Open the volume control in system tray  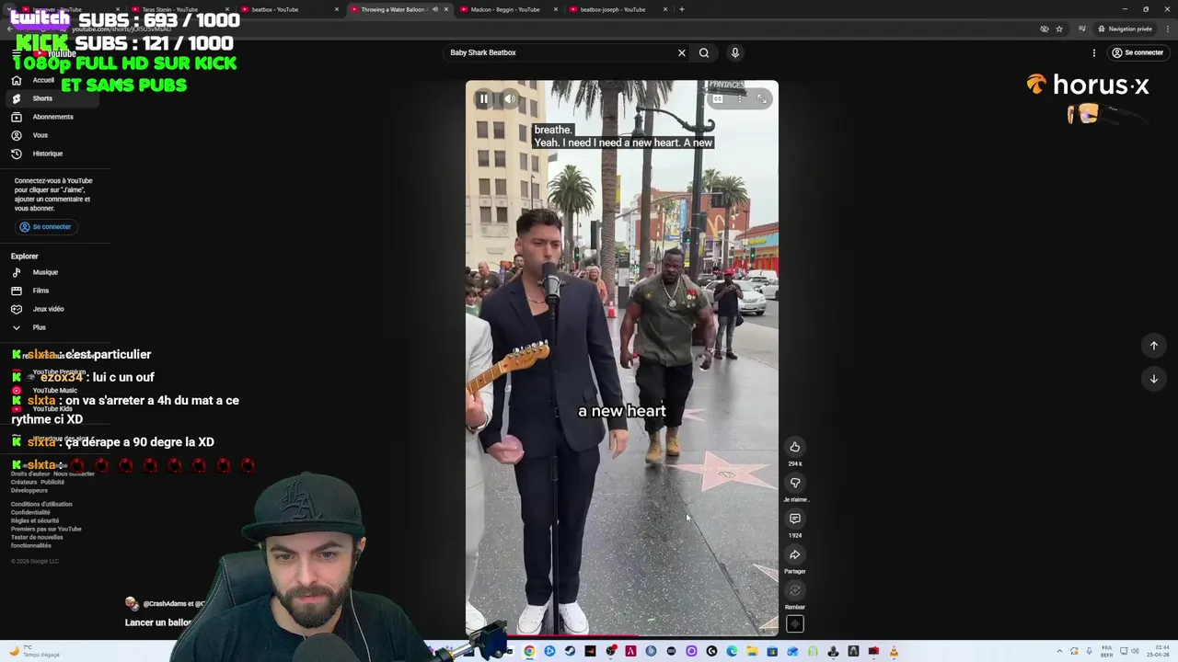(1136, 652)
